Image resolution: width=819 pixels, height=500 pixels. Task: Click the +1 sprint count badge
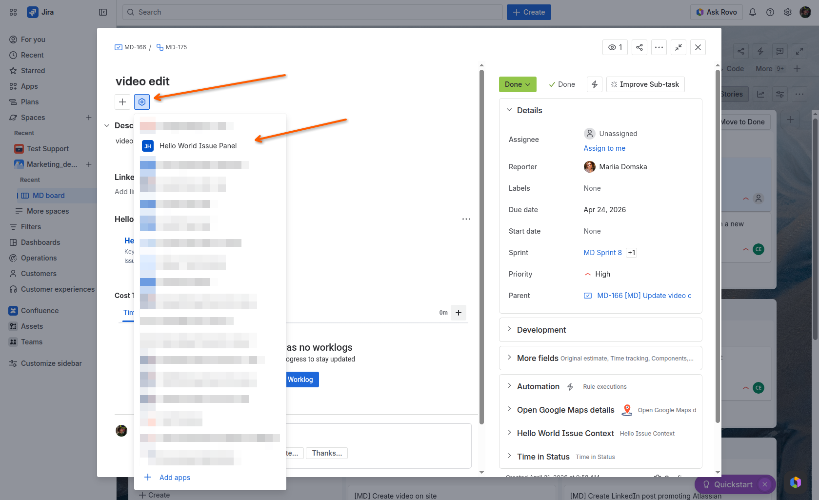(x=632, y=253)
